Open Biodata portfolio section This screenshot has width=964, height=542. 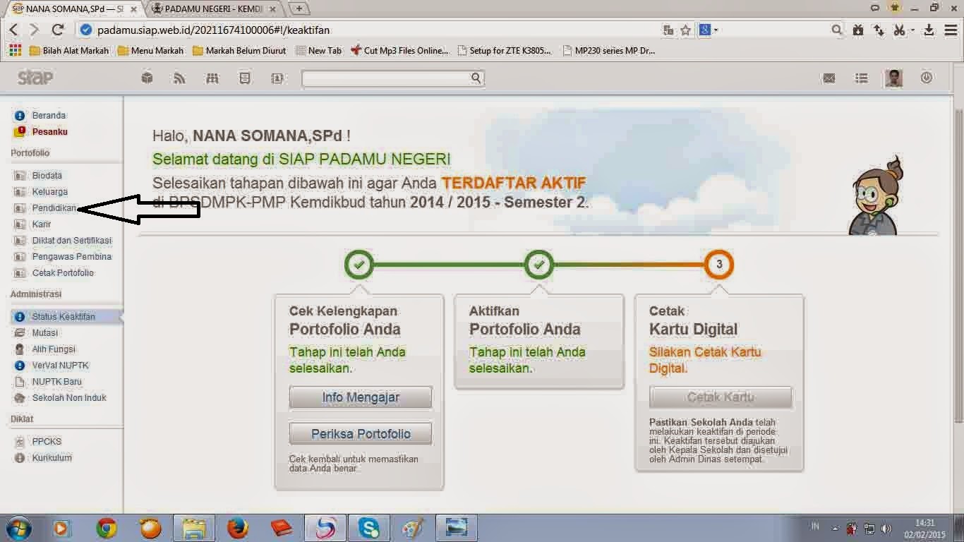pos(47,175)
